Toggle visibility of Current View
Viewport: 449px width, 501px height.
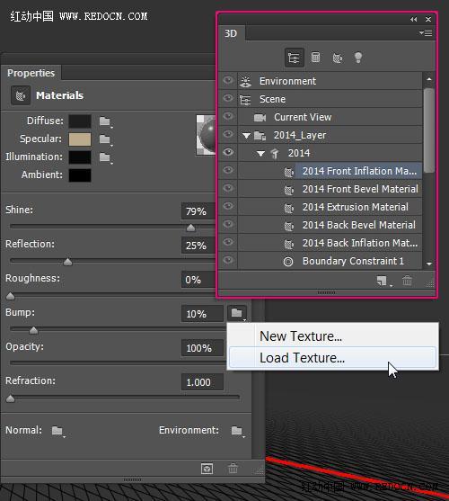pos(228,116)
